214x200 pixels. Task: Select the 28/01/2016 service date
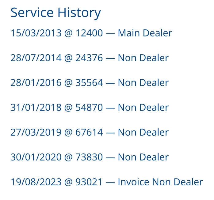pyautogui.click(x=36, y=83)
